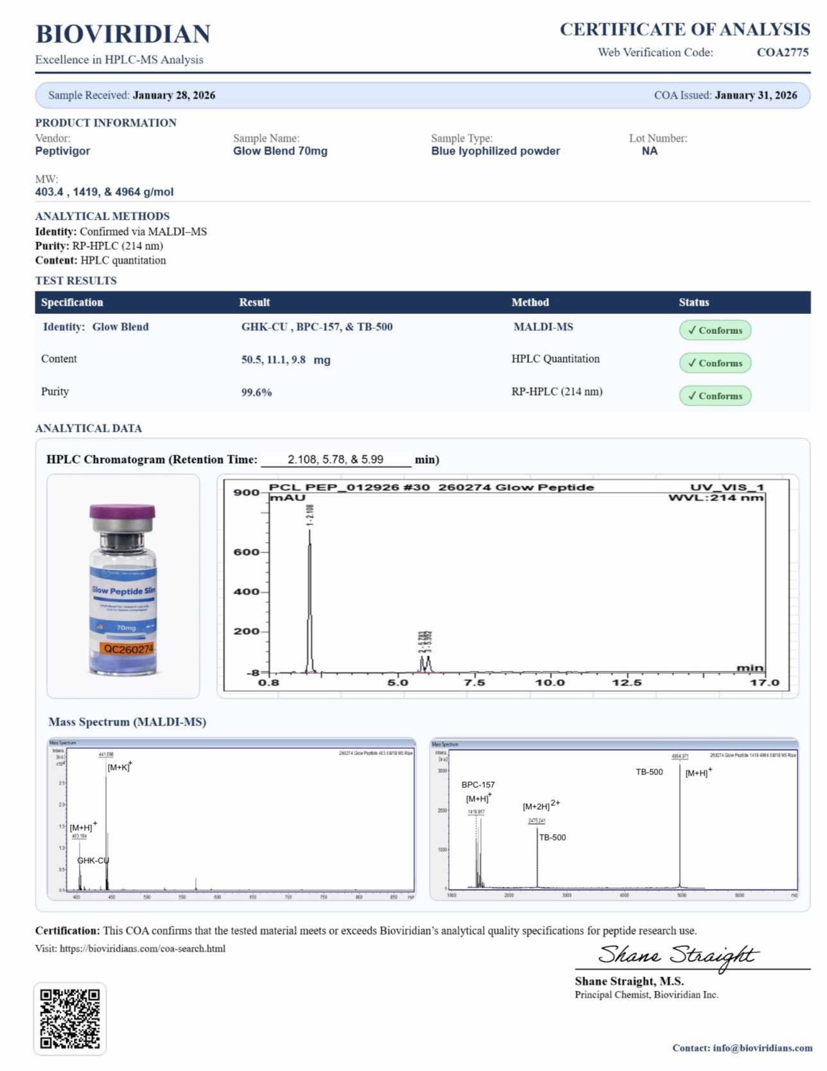Click the GHK-CU mass spectrum chart
Image resolution: width=827 pixels, height=1071 pixels.
click(x=231, y=819)
